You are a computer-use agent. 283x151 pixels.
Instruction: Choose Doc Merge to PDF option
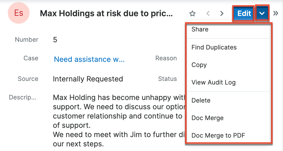coord(218,136)
